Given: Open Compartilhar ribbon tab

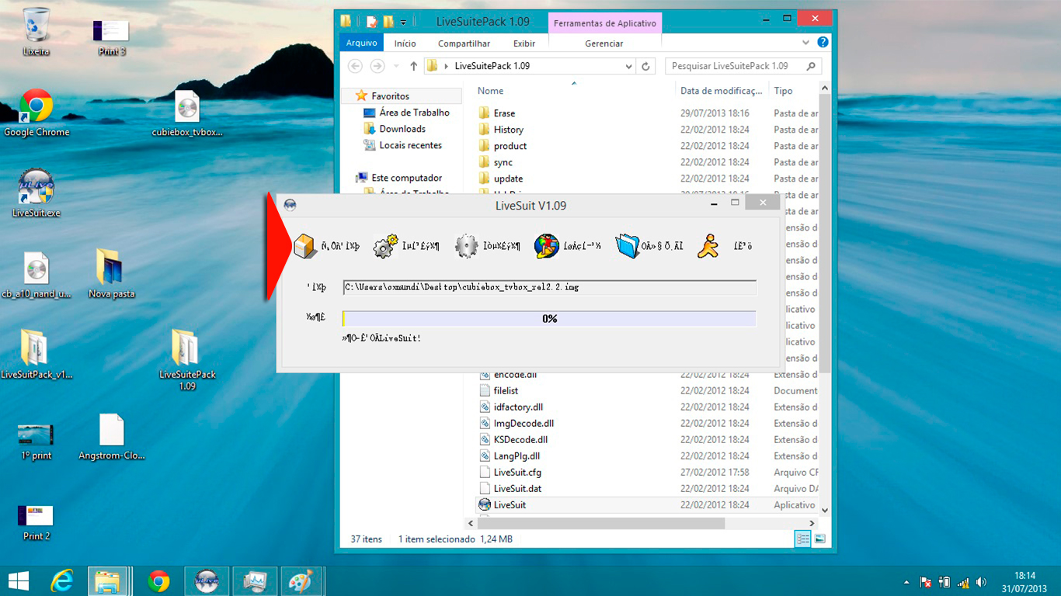Looking at the screenshot, I should point(464,43).
